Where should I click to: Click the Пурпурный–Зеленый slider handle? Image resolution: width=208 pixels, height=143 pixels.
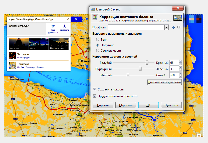tap(140, 69)
